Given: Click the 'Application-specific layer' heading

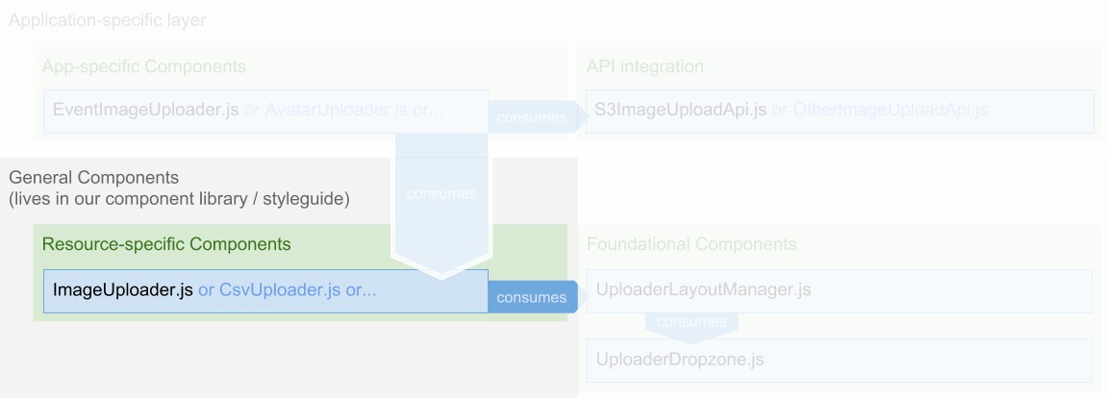Looking at the screenshot, I should (107, 20).
